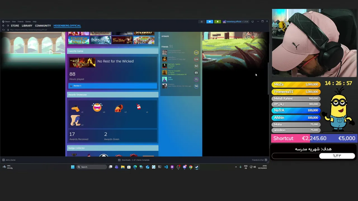Click the Steam back arrow
The width and height of the screenshot is (358, 201).
coord(3,26)
